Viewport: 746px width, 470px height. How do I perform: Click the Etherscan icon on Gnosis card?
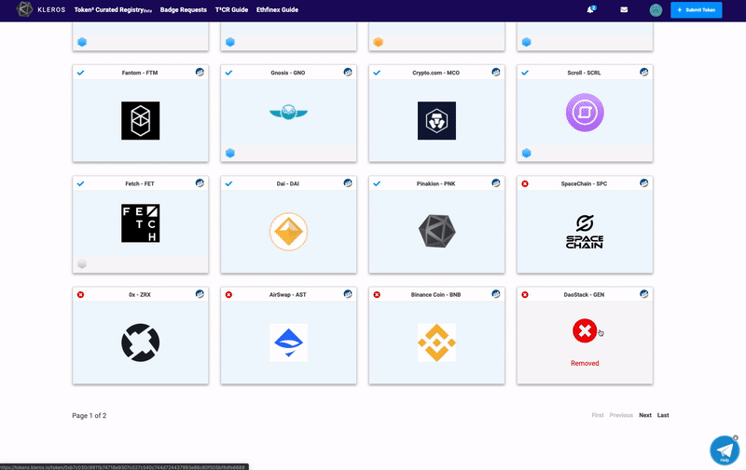(x=348, y=73)
